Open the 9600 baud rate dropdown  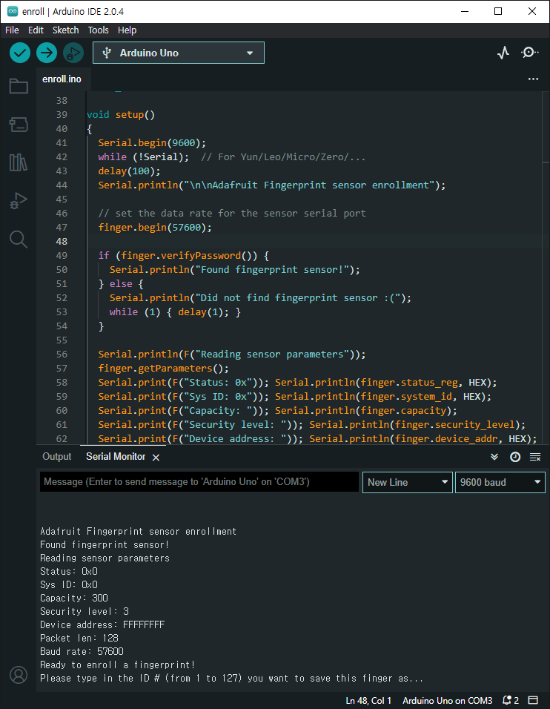click(500, 483)
